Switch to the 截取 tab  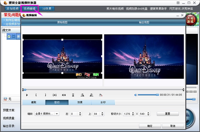[x=34, y=102]
